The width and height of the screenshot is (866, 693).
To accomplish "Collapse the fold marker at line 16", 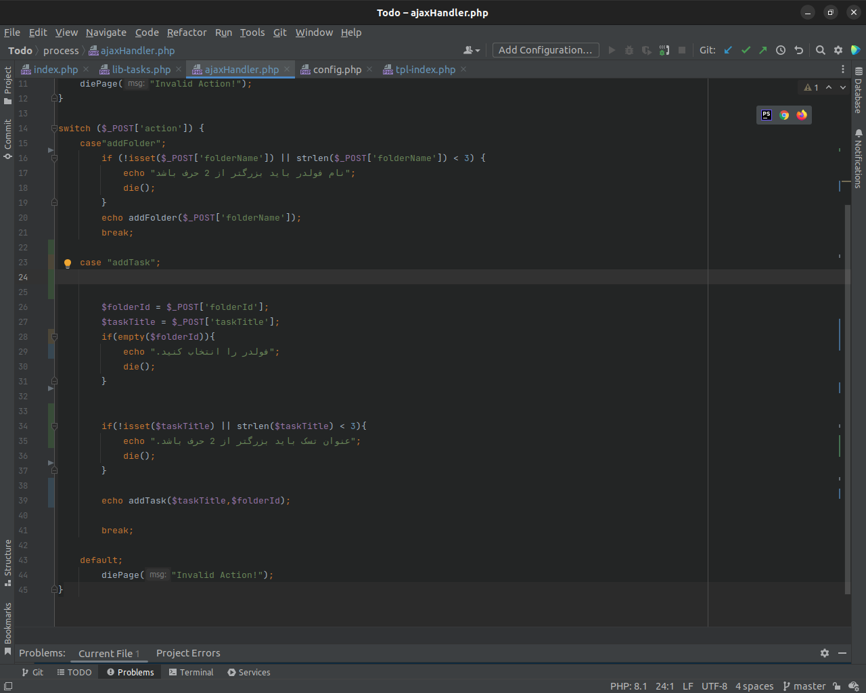I will (54, 158).
